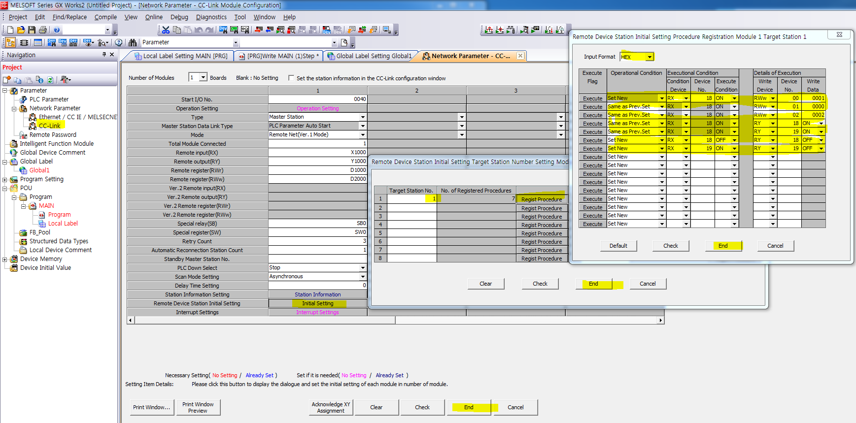Click the Cut scissors icon
The image size is (856, 423).
point(166,30)
